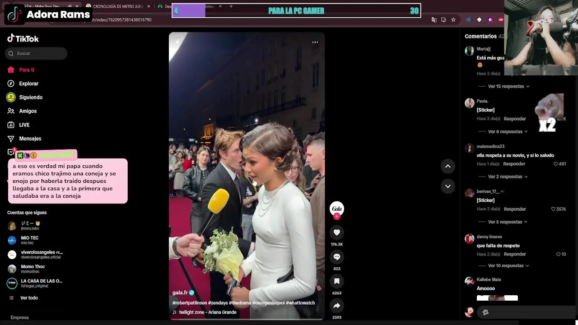Click the install app icon in the address bar
This screenshot has width=578, height=325.
[443, 20]
